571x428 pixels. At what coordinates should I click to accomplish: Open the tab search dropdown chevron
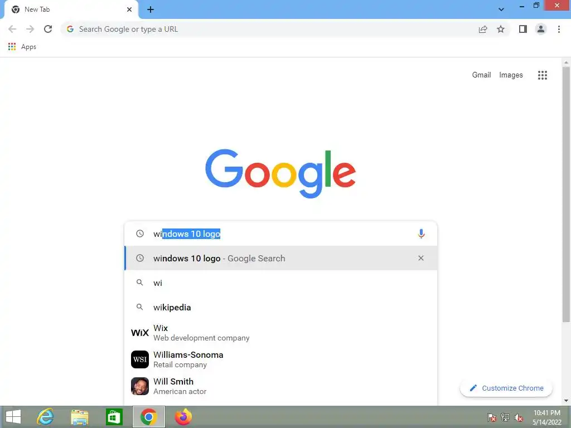pos(501,9)
